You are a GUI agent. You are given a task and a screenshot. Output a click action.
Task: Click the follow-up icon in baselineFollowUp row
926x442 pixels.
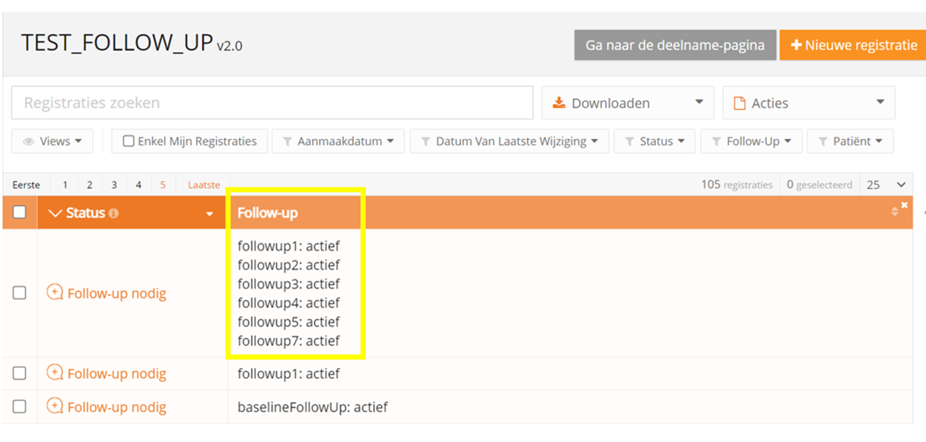click(x=54, y=406)
